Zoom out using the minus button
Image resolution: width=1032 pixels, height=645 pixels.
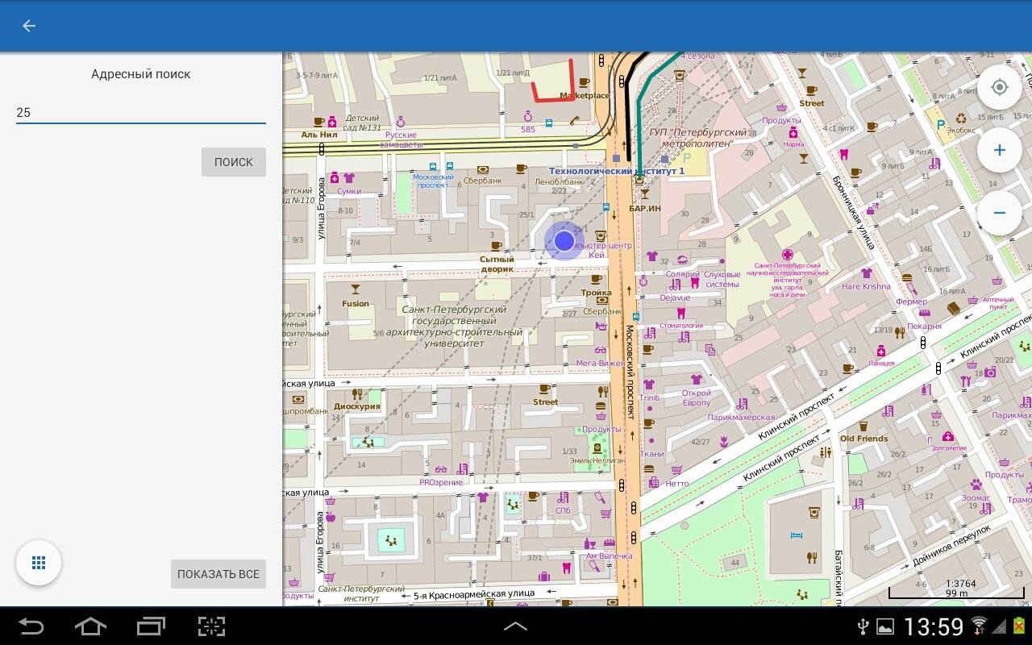[1000, 211]
